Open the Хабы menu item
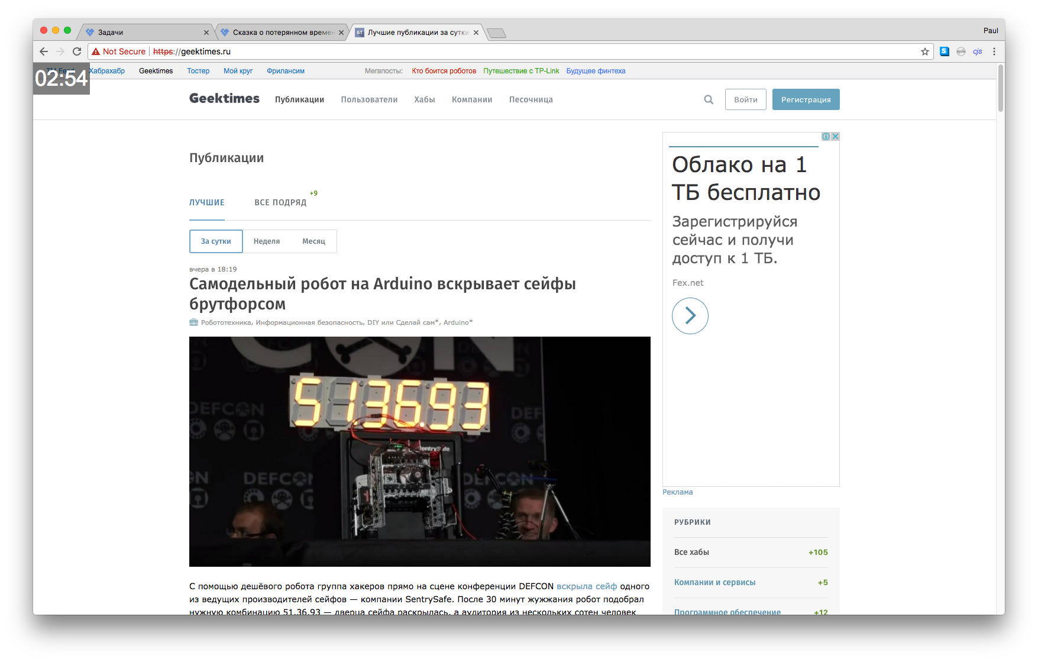 coord(425,99)
